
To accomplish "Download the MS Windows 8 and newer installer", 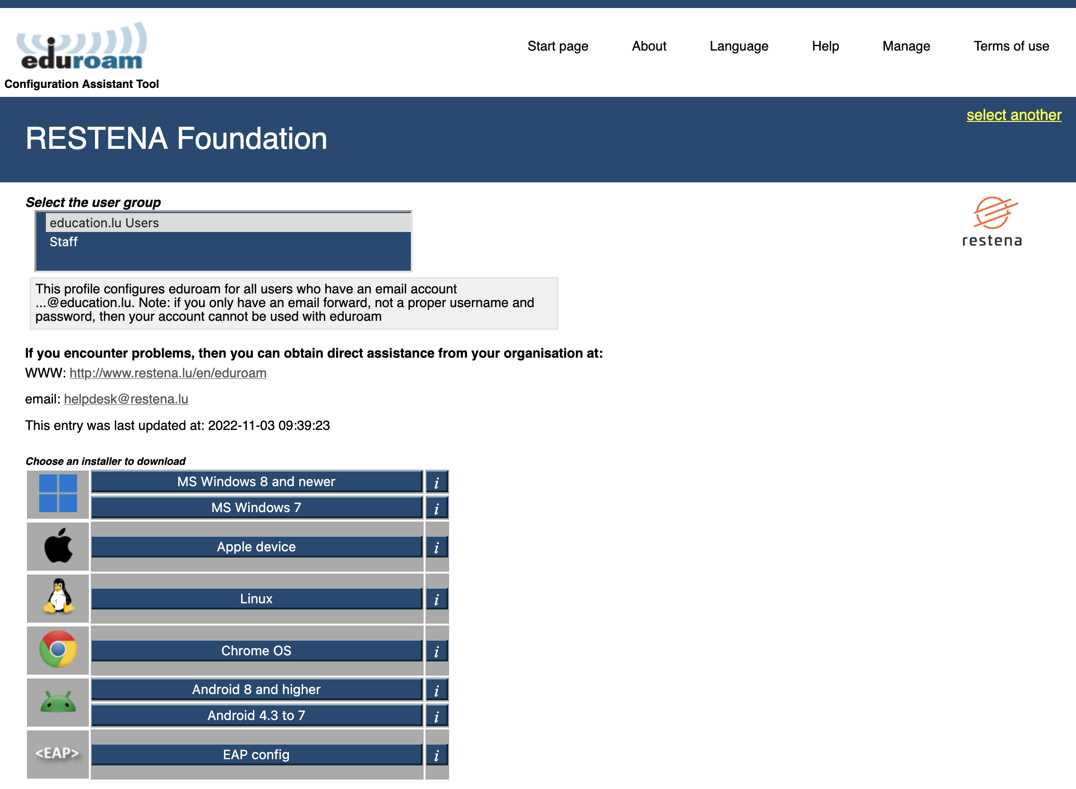I will click(257, 481).
